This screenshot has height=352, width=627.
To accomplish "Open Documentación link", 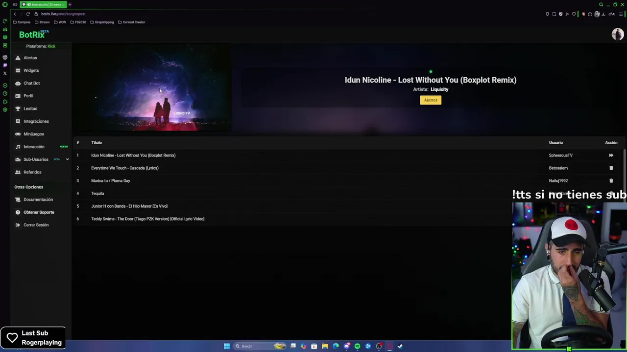I will click(38, 199).
